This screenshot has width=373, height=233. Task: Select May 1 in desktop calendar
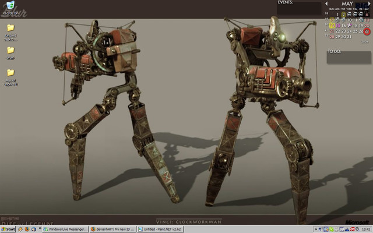pyautogui.click(x=337, y=14)
